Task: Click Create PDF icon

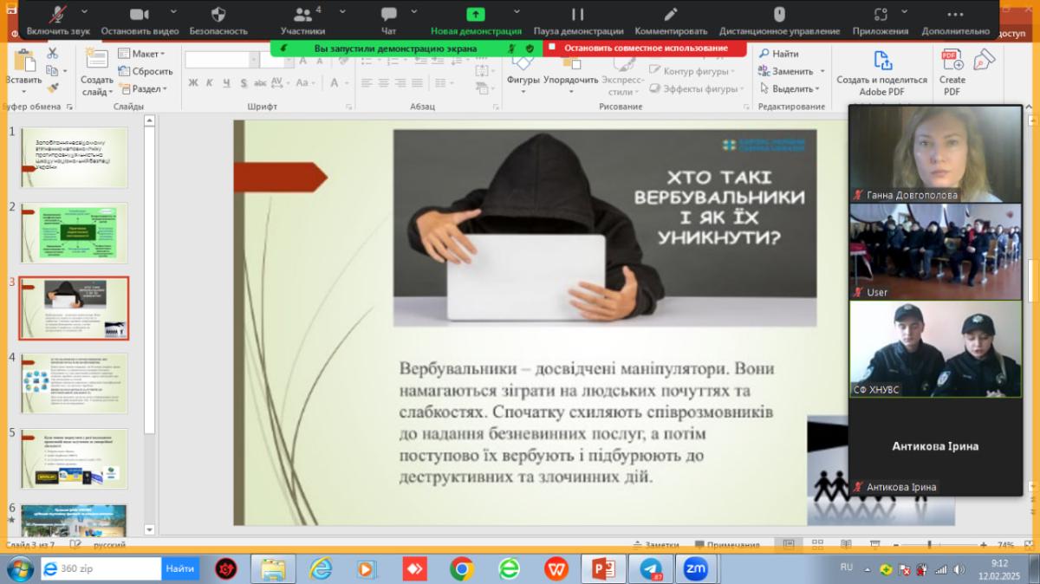Action: pos(952,60)
